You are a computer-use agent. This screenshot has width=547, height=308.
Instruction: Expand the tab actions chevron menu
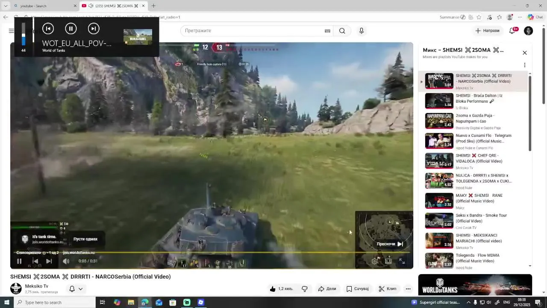pos(6,6)
